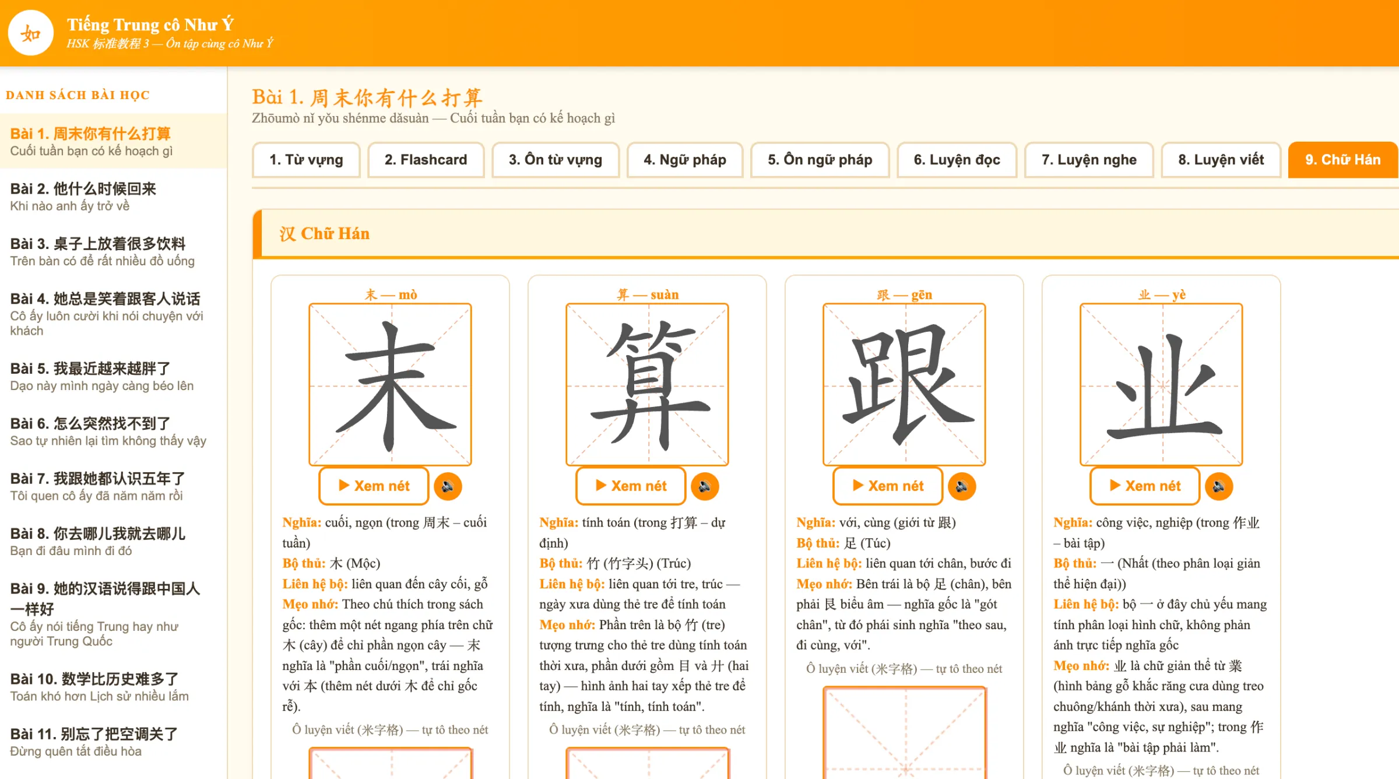Show stroke order for 业 with Xem nét
This screenshot has height=779, width=1399.
[1145, 486]
